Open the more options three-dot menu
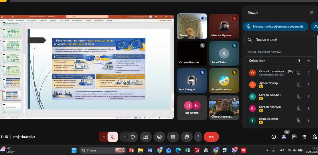 click(198, 137)
